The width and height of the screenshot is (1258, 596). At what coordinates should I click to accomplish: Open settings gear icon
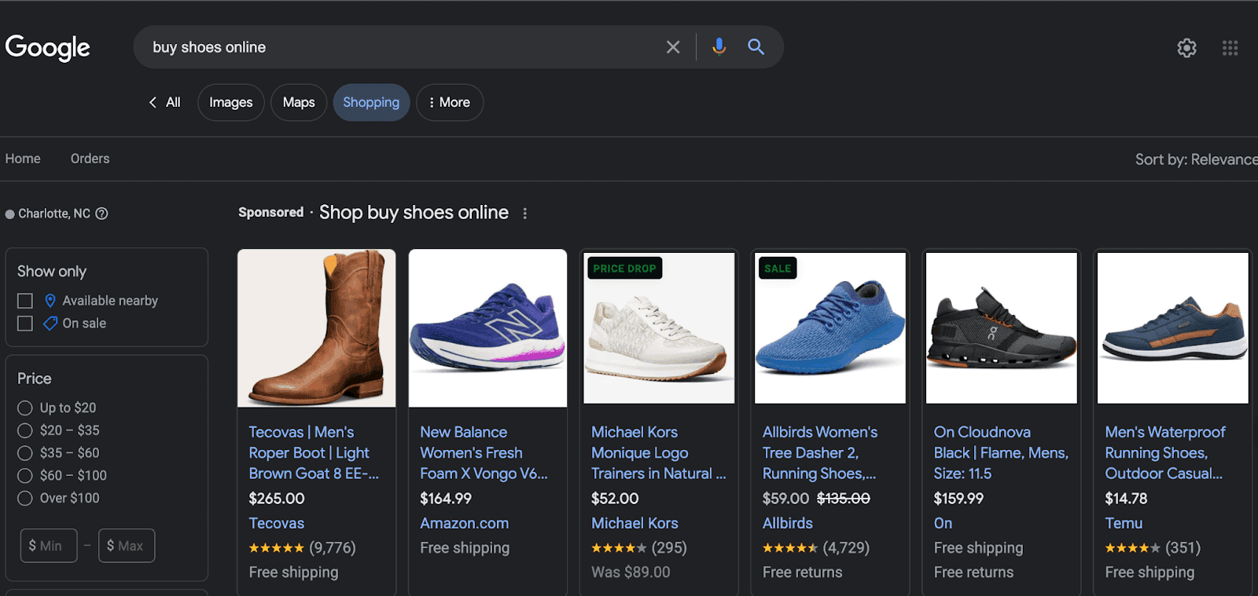1186,48
